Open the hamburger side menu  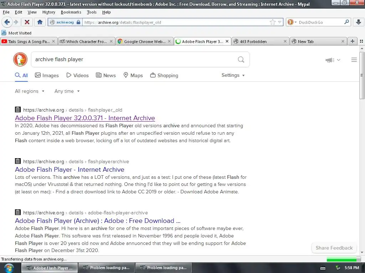pyautogui.click(x=354, y=60)
